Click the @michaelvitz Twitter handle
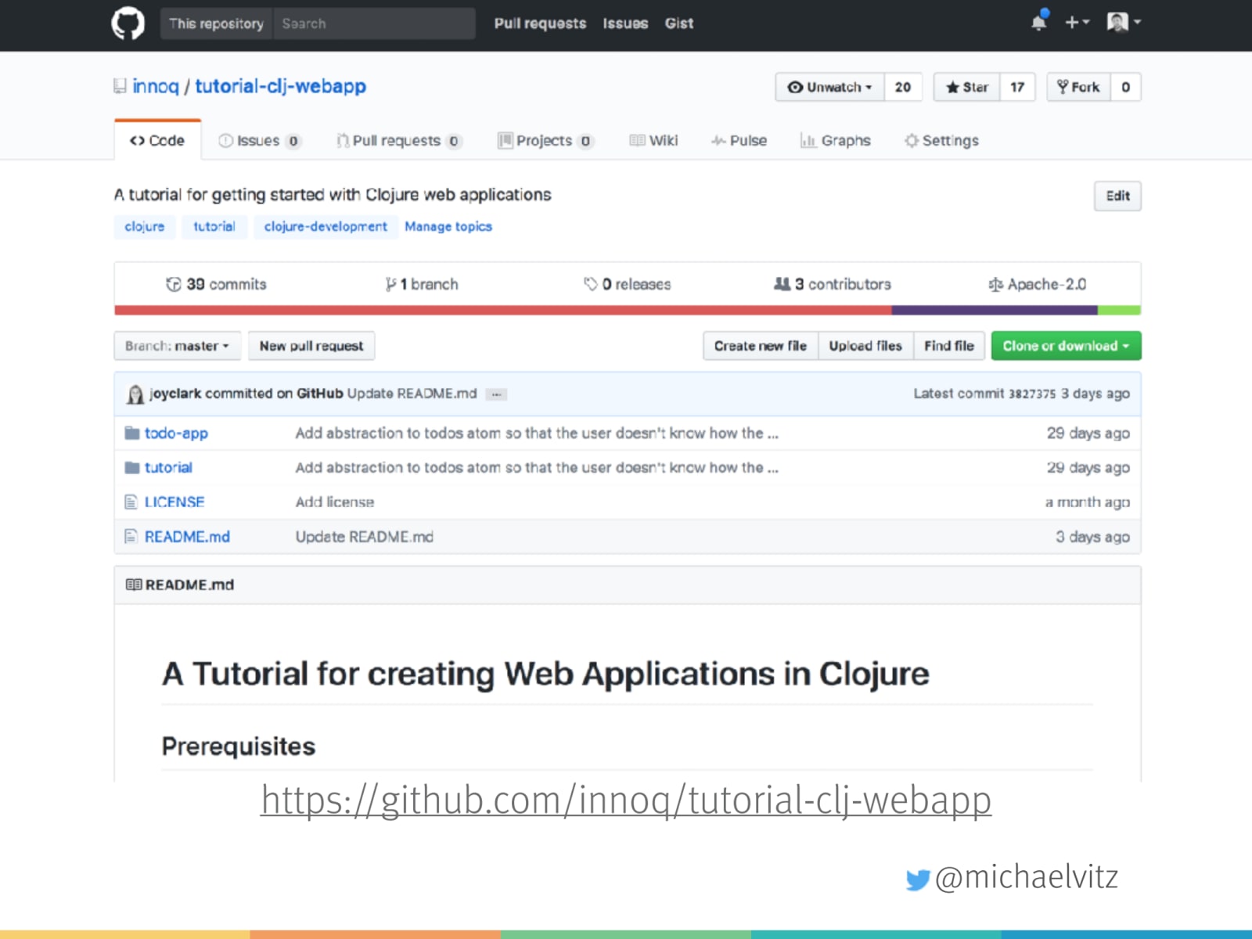Image resolution: width=1252 pixels, height=939 pixels. [1027, 877]
